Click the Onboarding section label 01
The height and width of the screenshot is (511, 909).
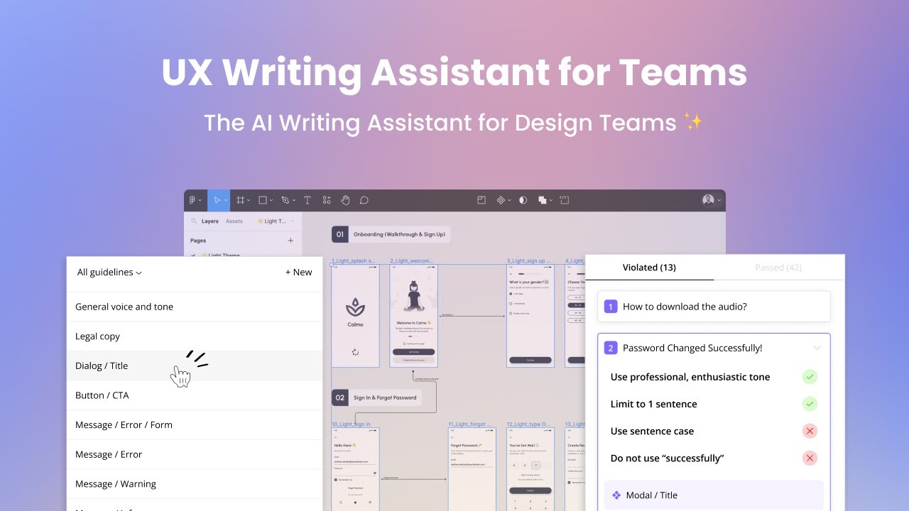pos(391,234)
